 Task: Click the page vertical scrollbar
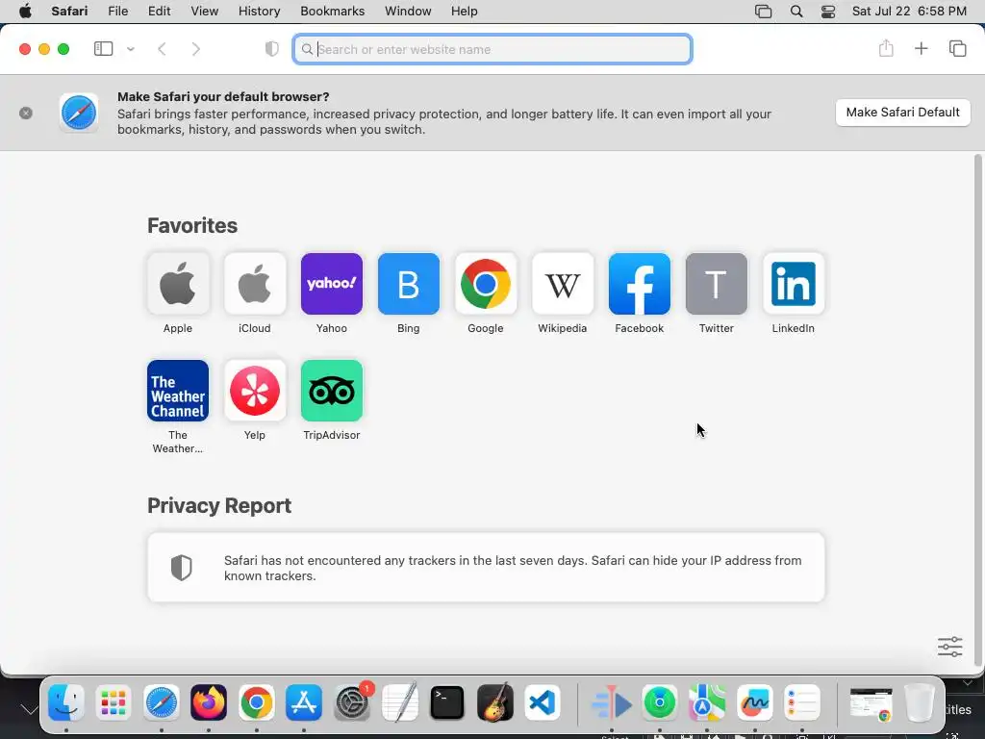977,408
